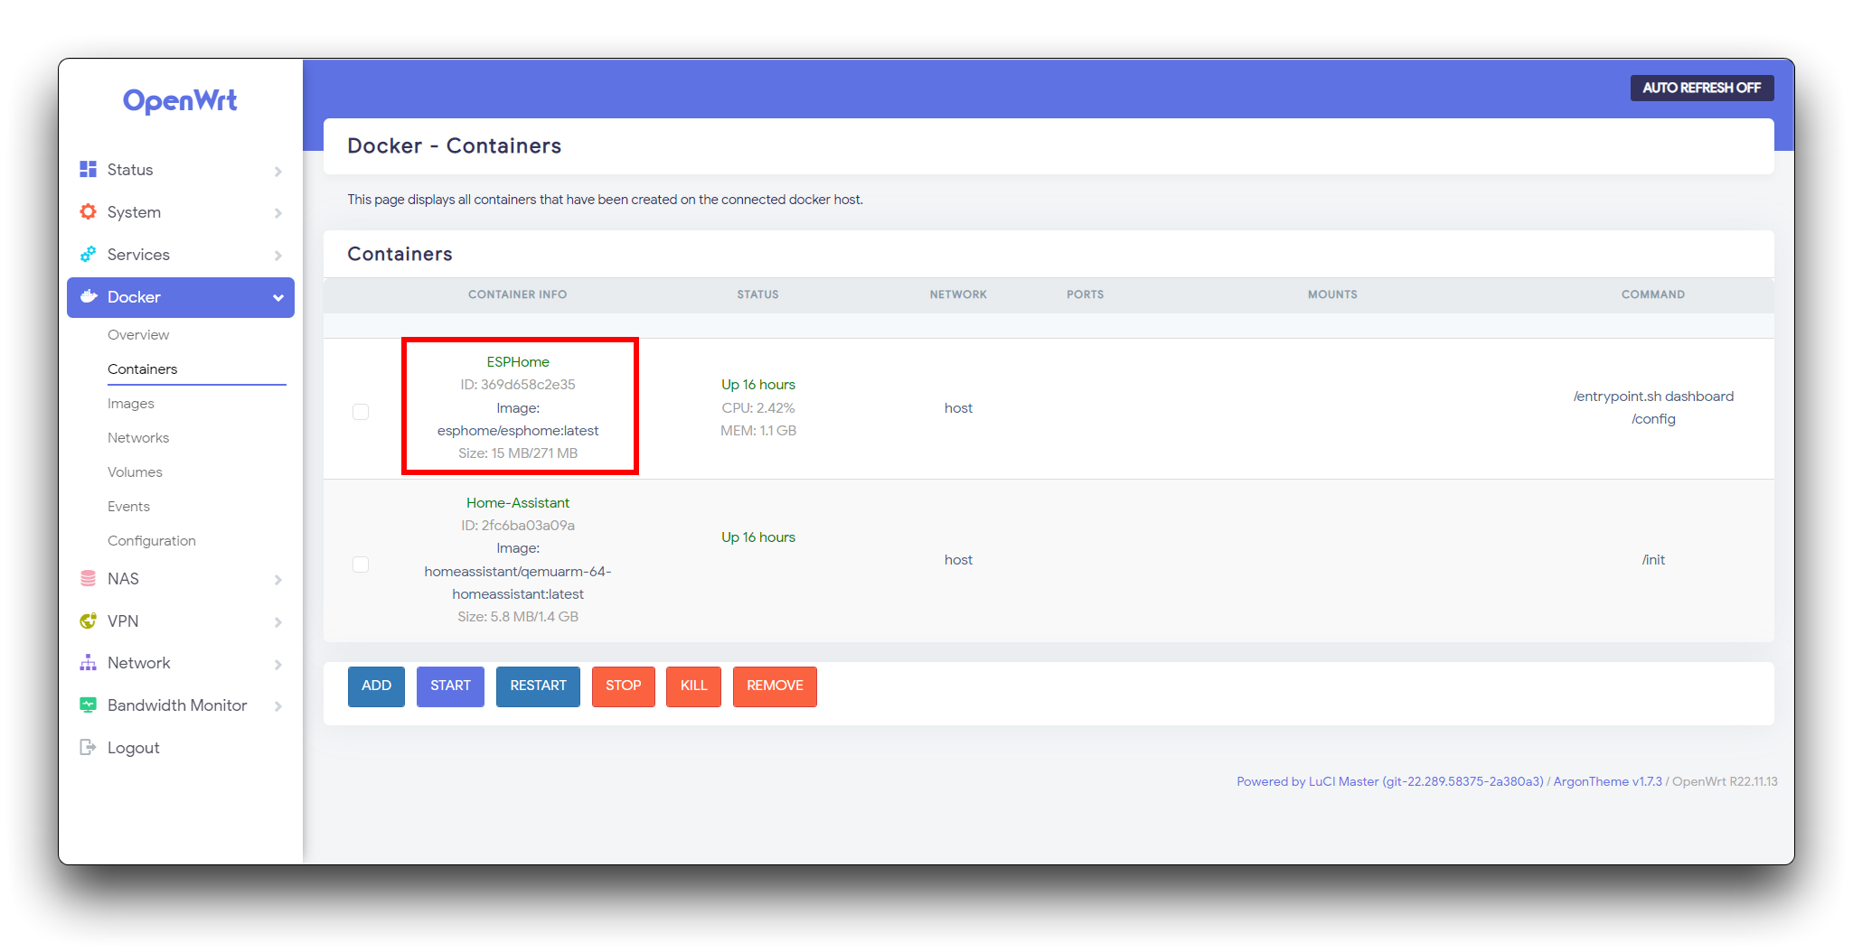Click OpenWrt R22.11.13 footer text
The height and width of the screenshot is (952, 1853).
1725,781
